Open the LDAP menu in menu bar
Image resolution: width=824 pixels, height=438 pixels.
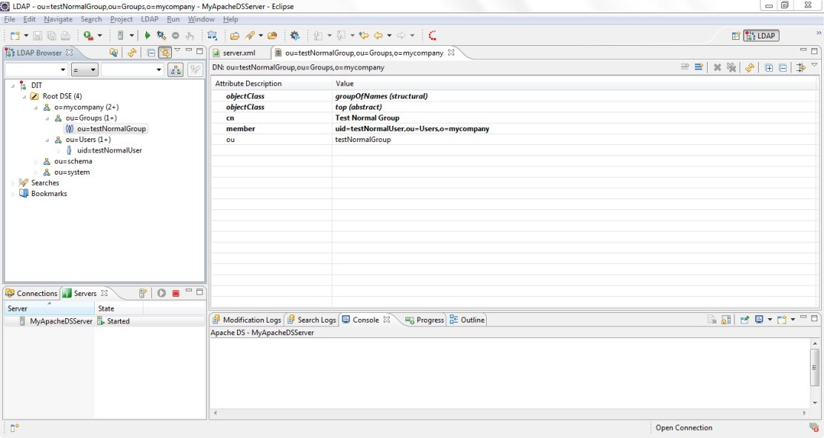pyautogui.click(x=149, y=19)
